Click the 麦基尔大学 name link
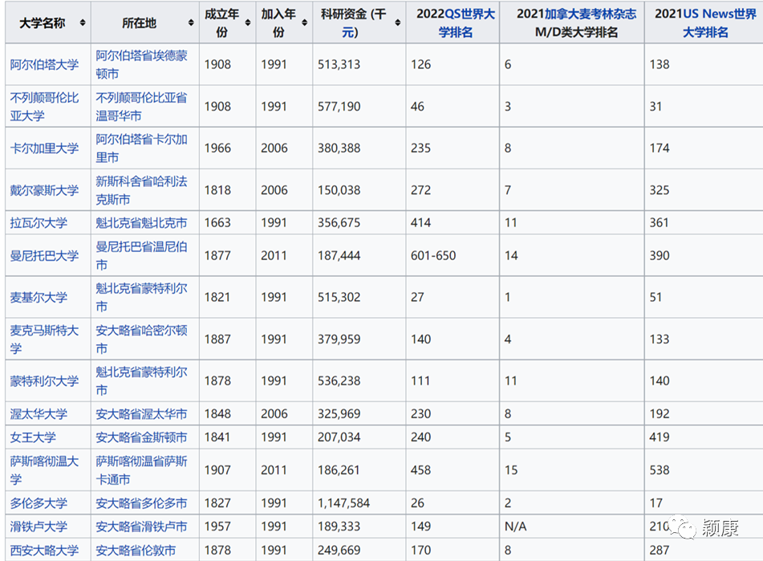Screen dimensions: 763x561 (x=39, y=297)
